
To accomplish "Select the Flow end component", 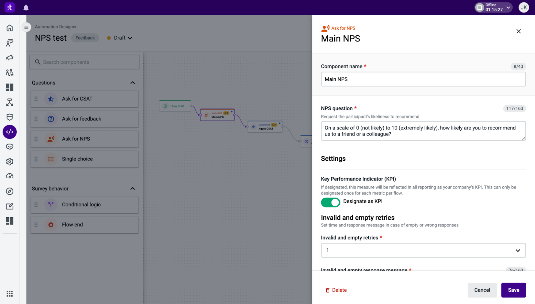I will point(85,225).
